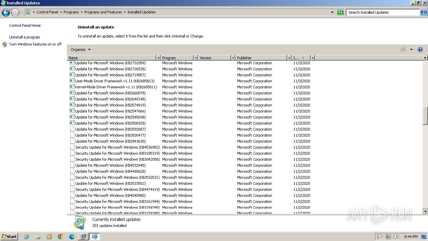The width and height of the screenshot is (428, 241).
Task: Launch Google Chrome from the taskbar
Action: click(x=61, y=237)
